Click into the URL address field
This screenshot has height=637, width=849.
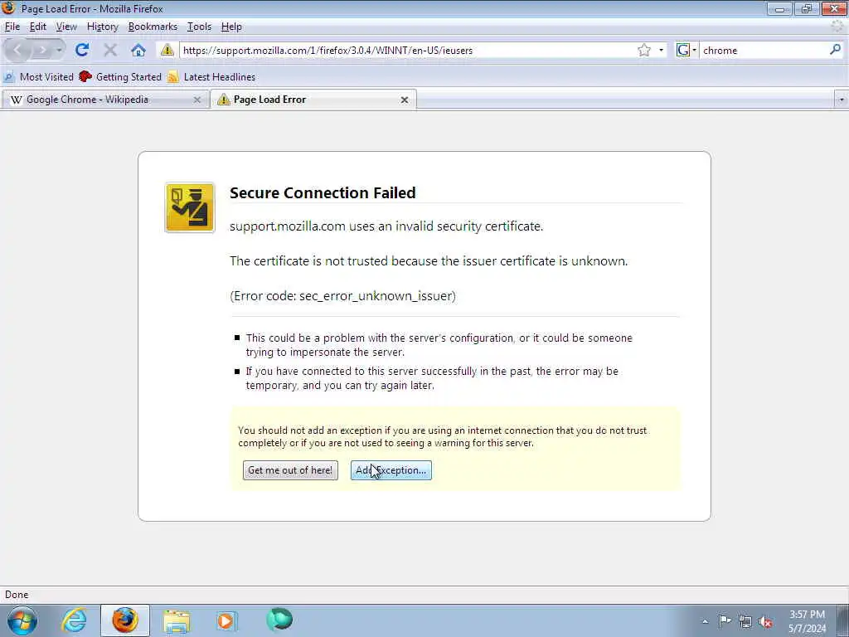click(409, 51)
